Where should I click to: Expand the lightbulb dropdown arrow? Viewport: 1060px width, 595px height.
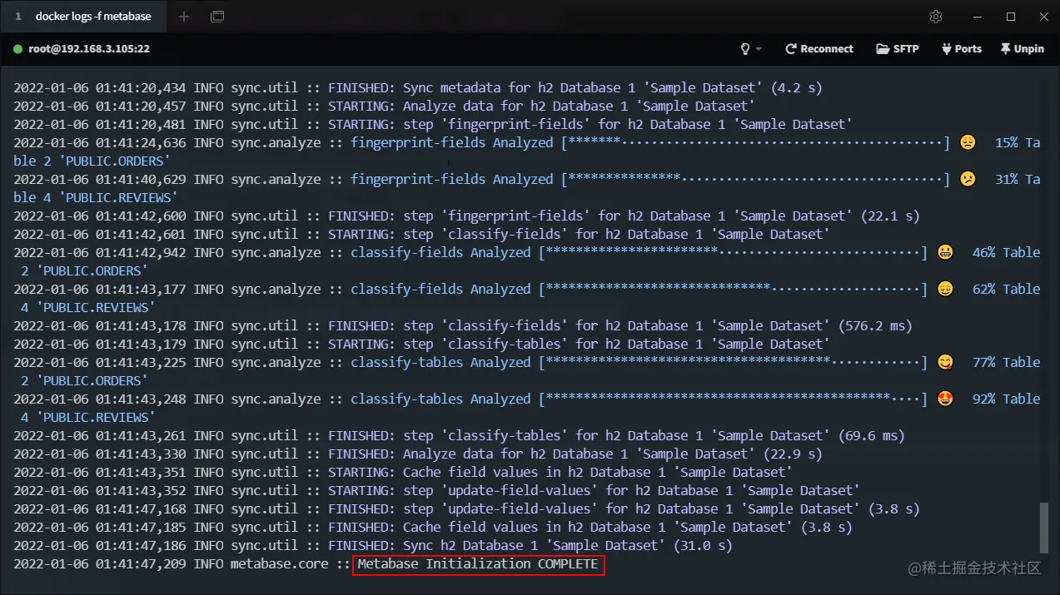coord(759,49)
